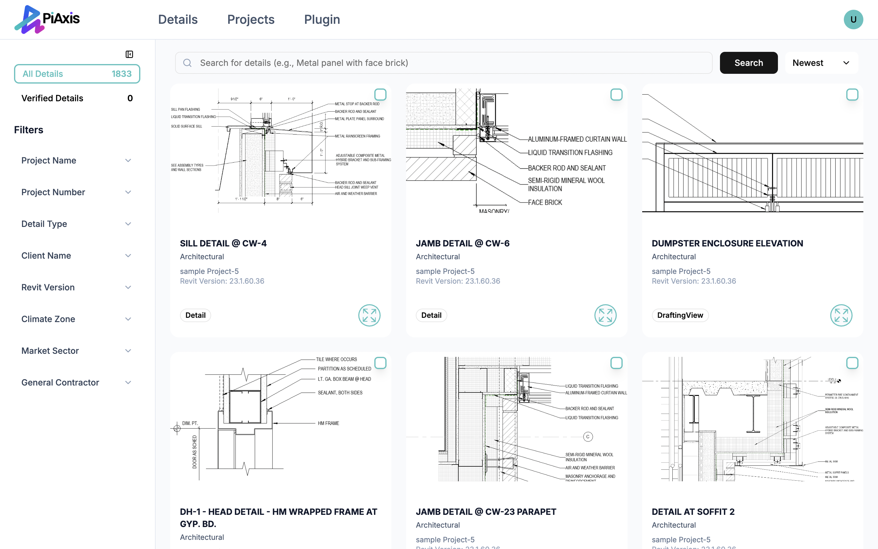Collapse the sidebar panel icon
This screenshot has height=549, width=878.
(x=129, y=55)
